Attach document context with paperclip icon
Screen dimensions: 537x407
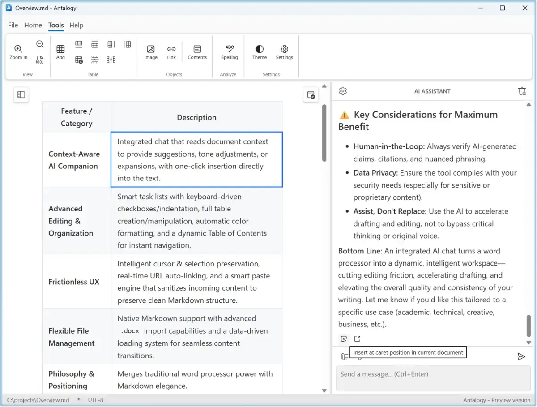344,356
